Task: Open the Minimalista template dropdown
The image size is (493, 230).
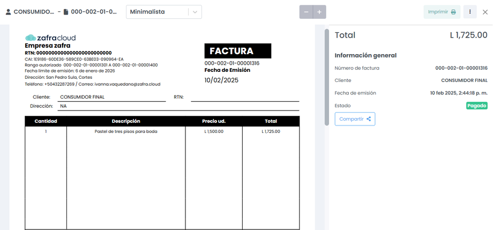Action: pos(158,12)
